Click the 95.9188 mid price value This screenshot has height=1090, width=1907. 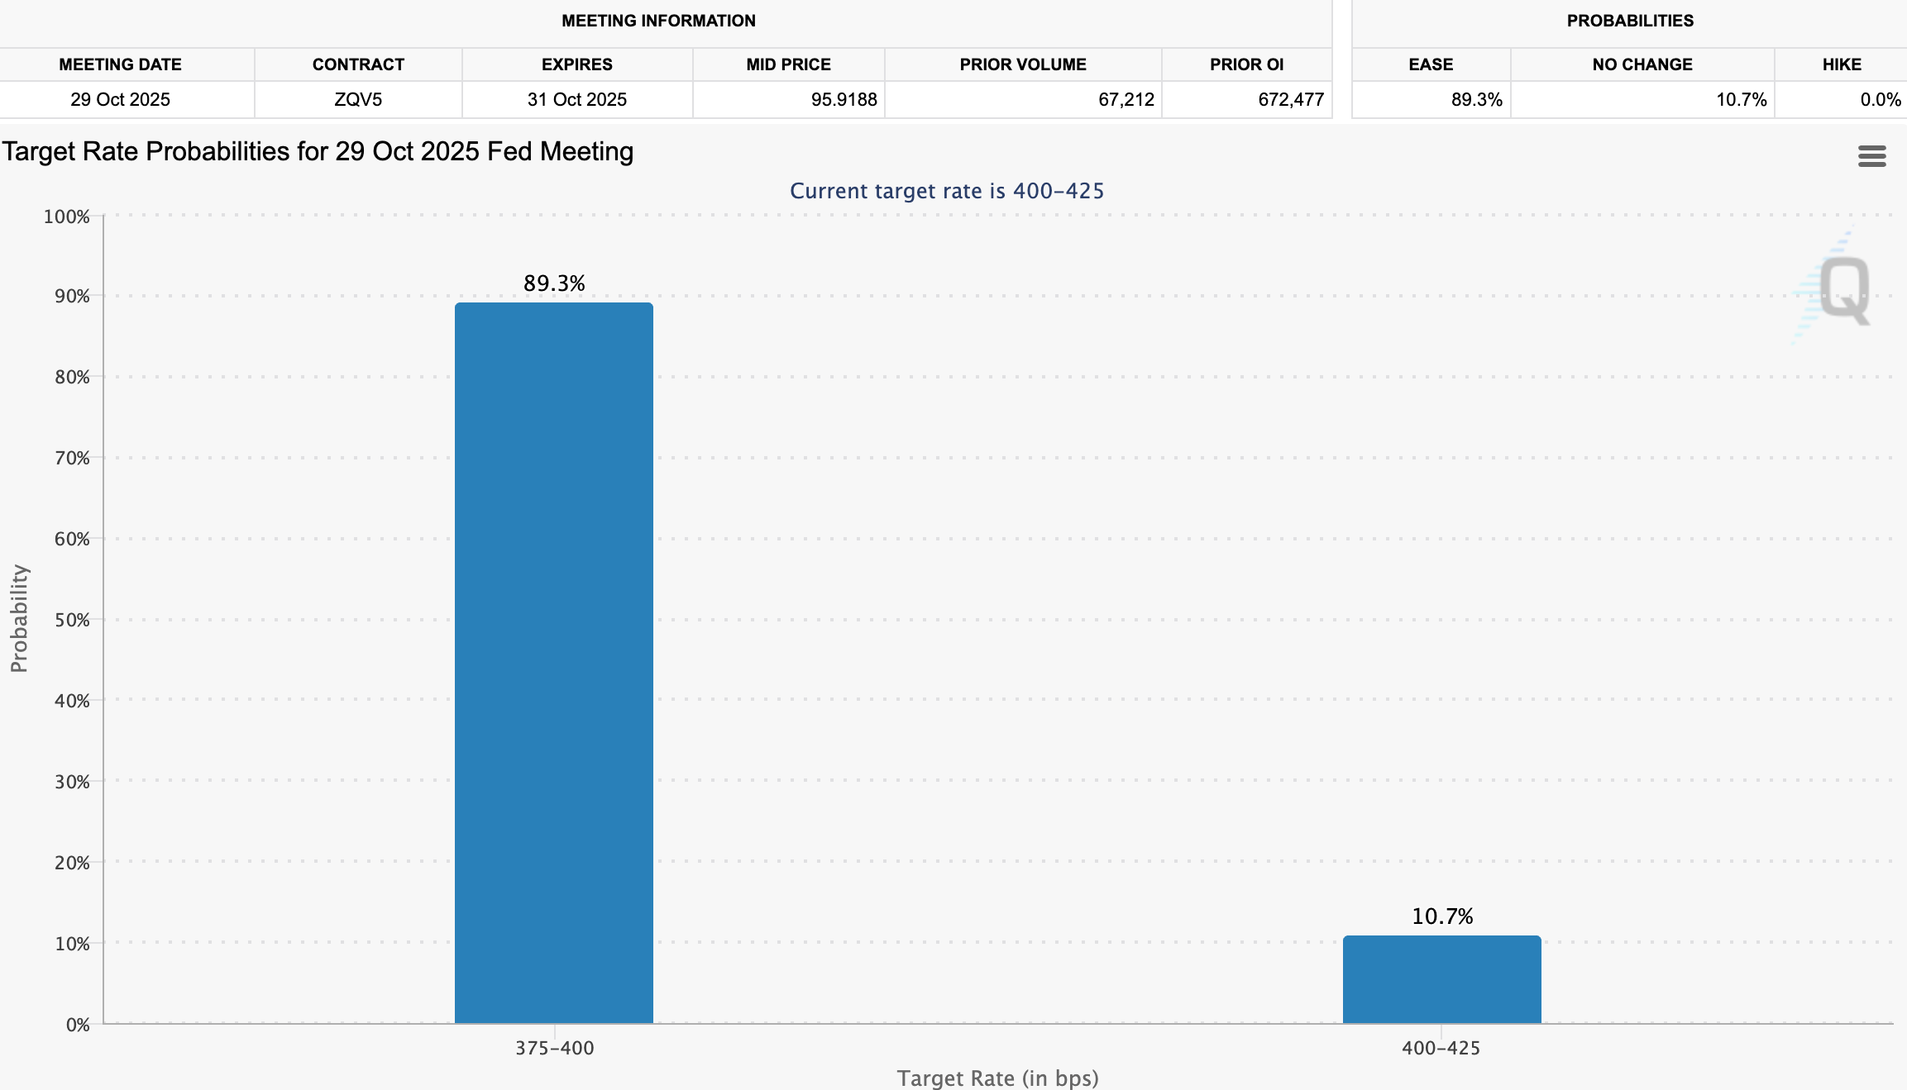pyautogui.click(x=844, y=100)
